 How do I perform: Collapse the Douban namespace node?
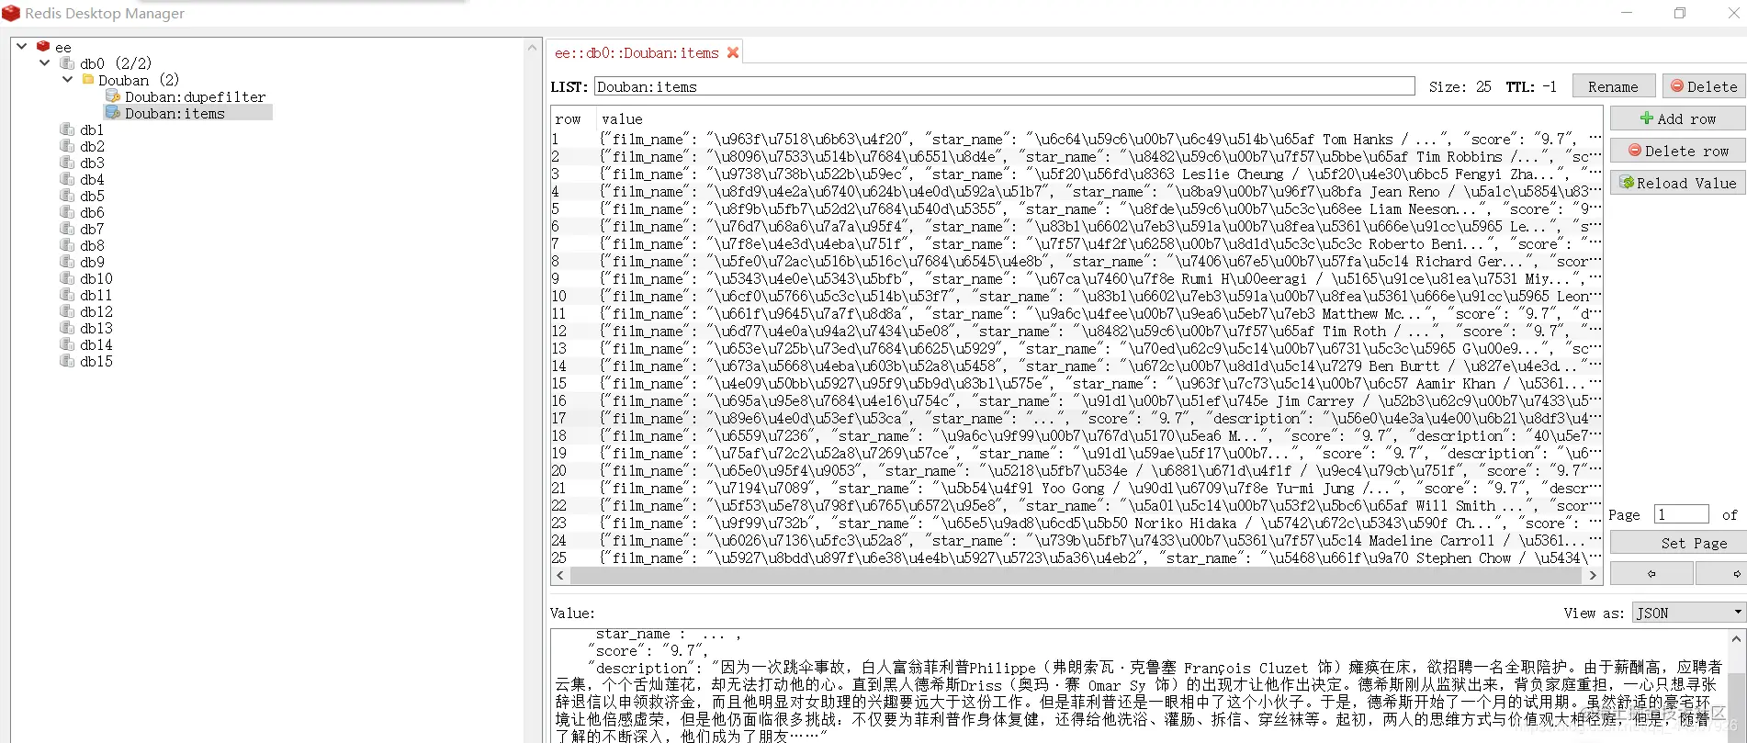point(67,79)
